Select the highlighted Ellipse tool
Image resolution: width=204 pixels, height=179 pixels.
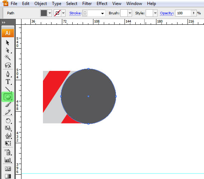[x=8, y=97]
